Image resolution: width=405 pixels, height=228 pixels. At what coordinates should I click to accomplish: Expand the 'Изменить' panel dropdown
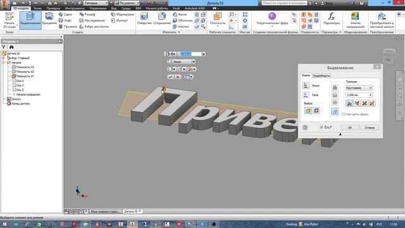[x=171, y=32]
